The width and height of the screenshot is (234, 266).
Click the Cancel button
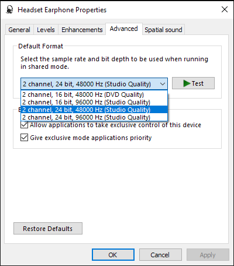tap(160, 255)
